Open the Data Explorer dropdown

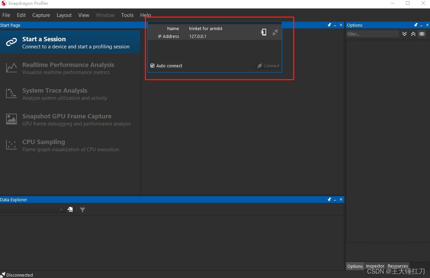61,210
